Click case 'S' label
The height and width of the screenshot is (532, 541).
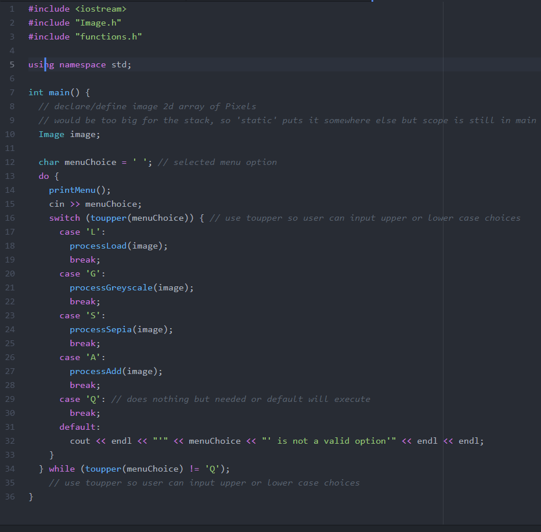coord(82,315)
